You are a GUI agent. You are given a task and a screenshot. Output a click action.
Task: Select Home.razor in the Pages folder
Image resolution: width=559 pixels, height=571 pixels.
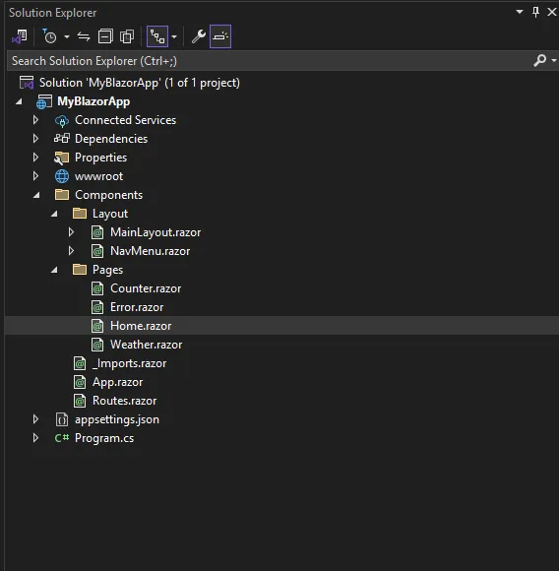tap(141, 326)
